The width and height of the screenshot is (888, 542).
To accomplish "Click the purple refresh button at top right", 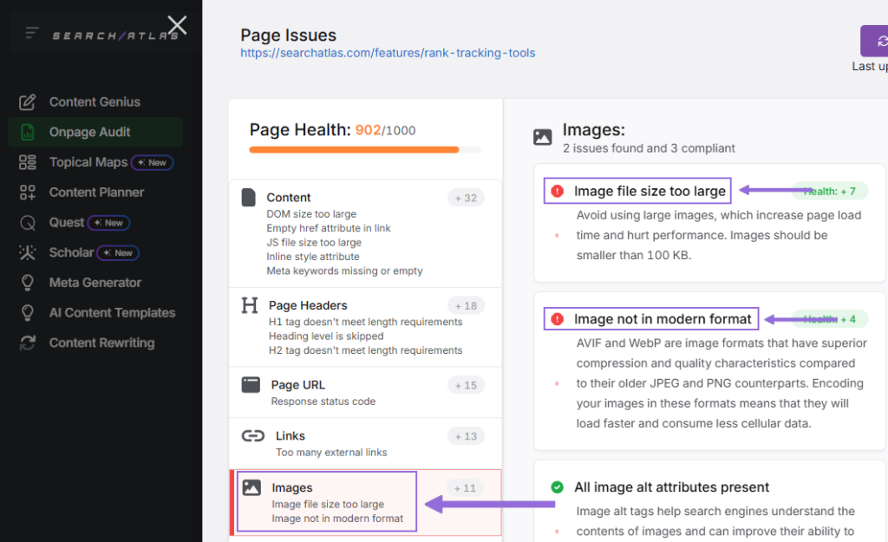I will (x=874, y=41).
